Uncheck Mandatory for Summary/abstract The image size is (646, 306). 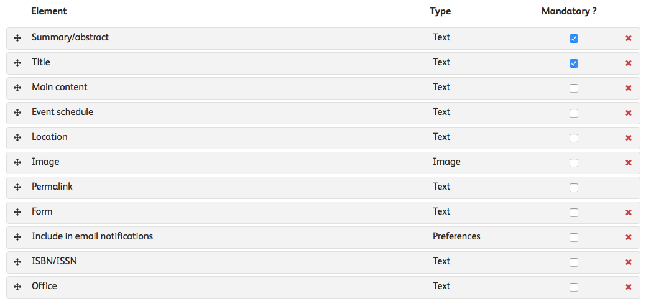coord(574,39)
